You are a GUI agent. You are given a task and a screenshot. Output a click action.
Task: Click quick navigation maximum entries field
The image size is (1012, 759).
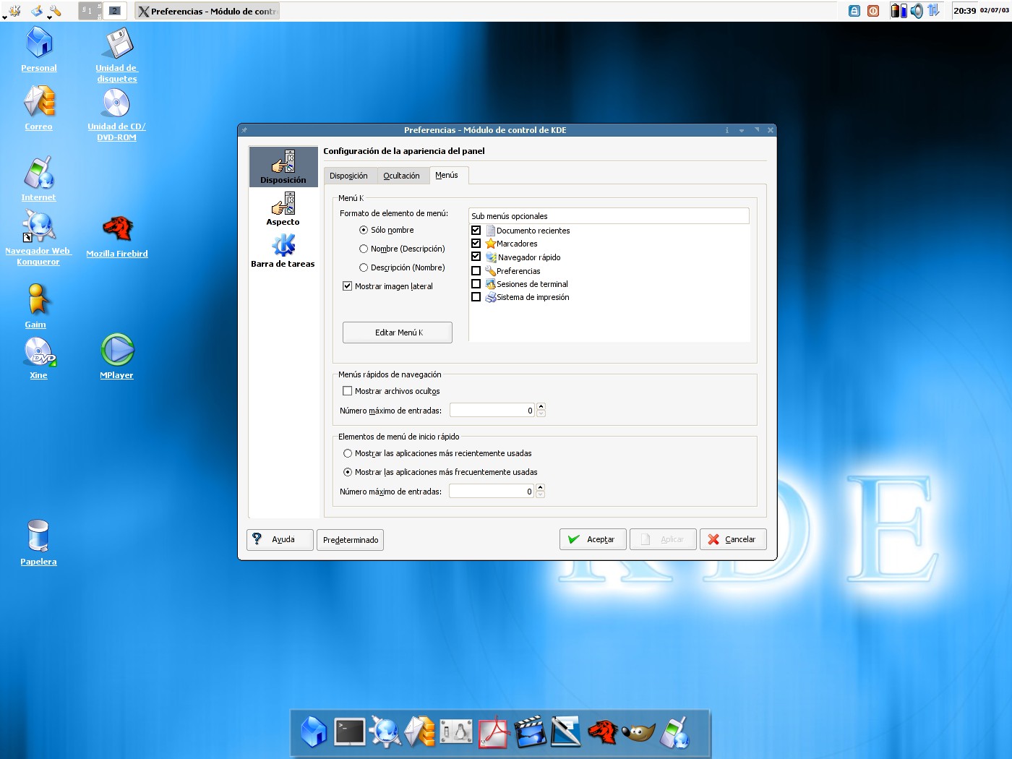[492, 411]
